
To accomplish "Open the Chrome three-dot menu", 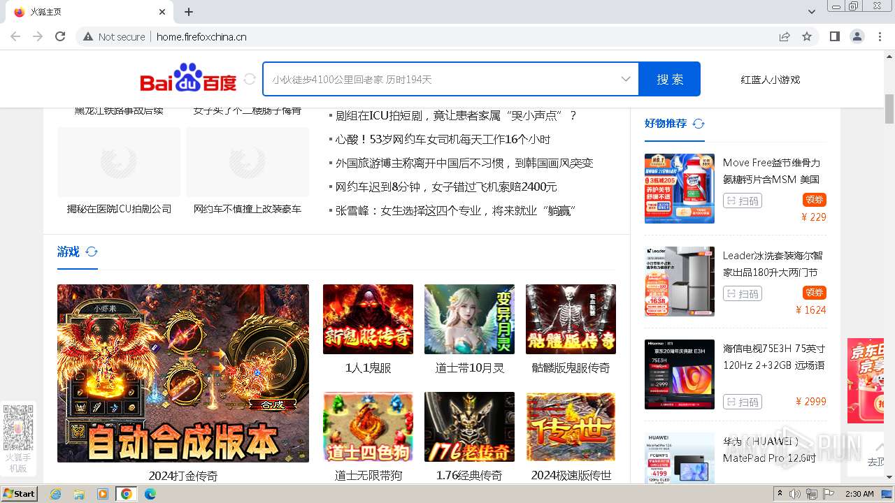I will point(879,36).
